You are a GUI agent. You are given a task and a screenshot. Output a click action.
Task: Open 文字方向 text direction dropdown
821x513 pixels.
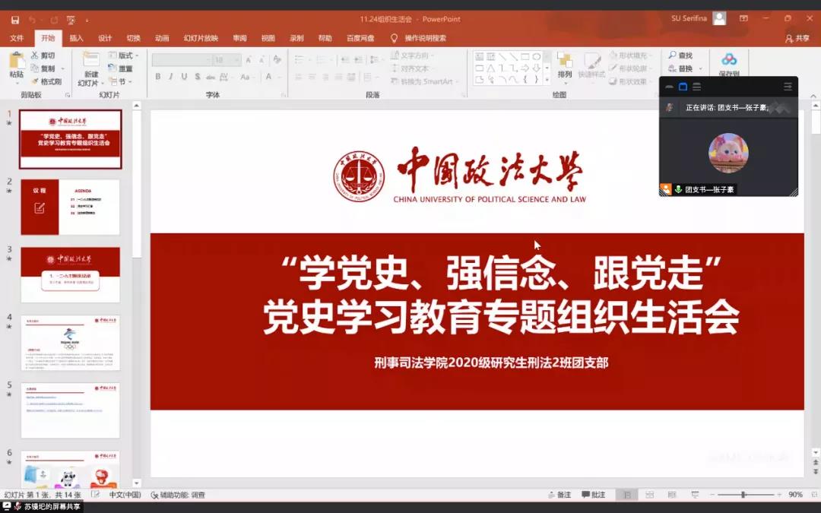(413, 55)
